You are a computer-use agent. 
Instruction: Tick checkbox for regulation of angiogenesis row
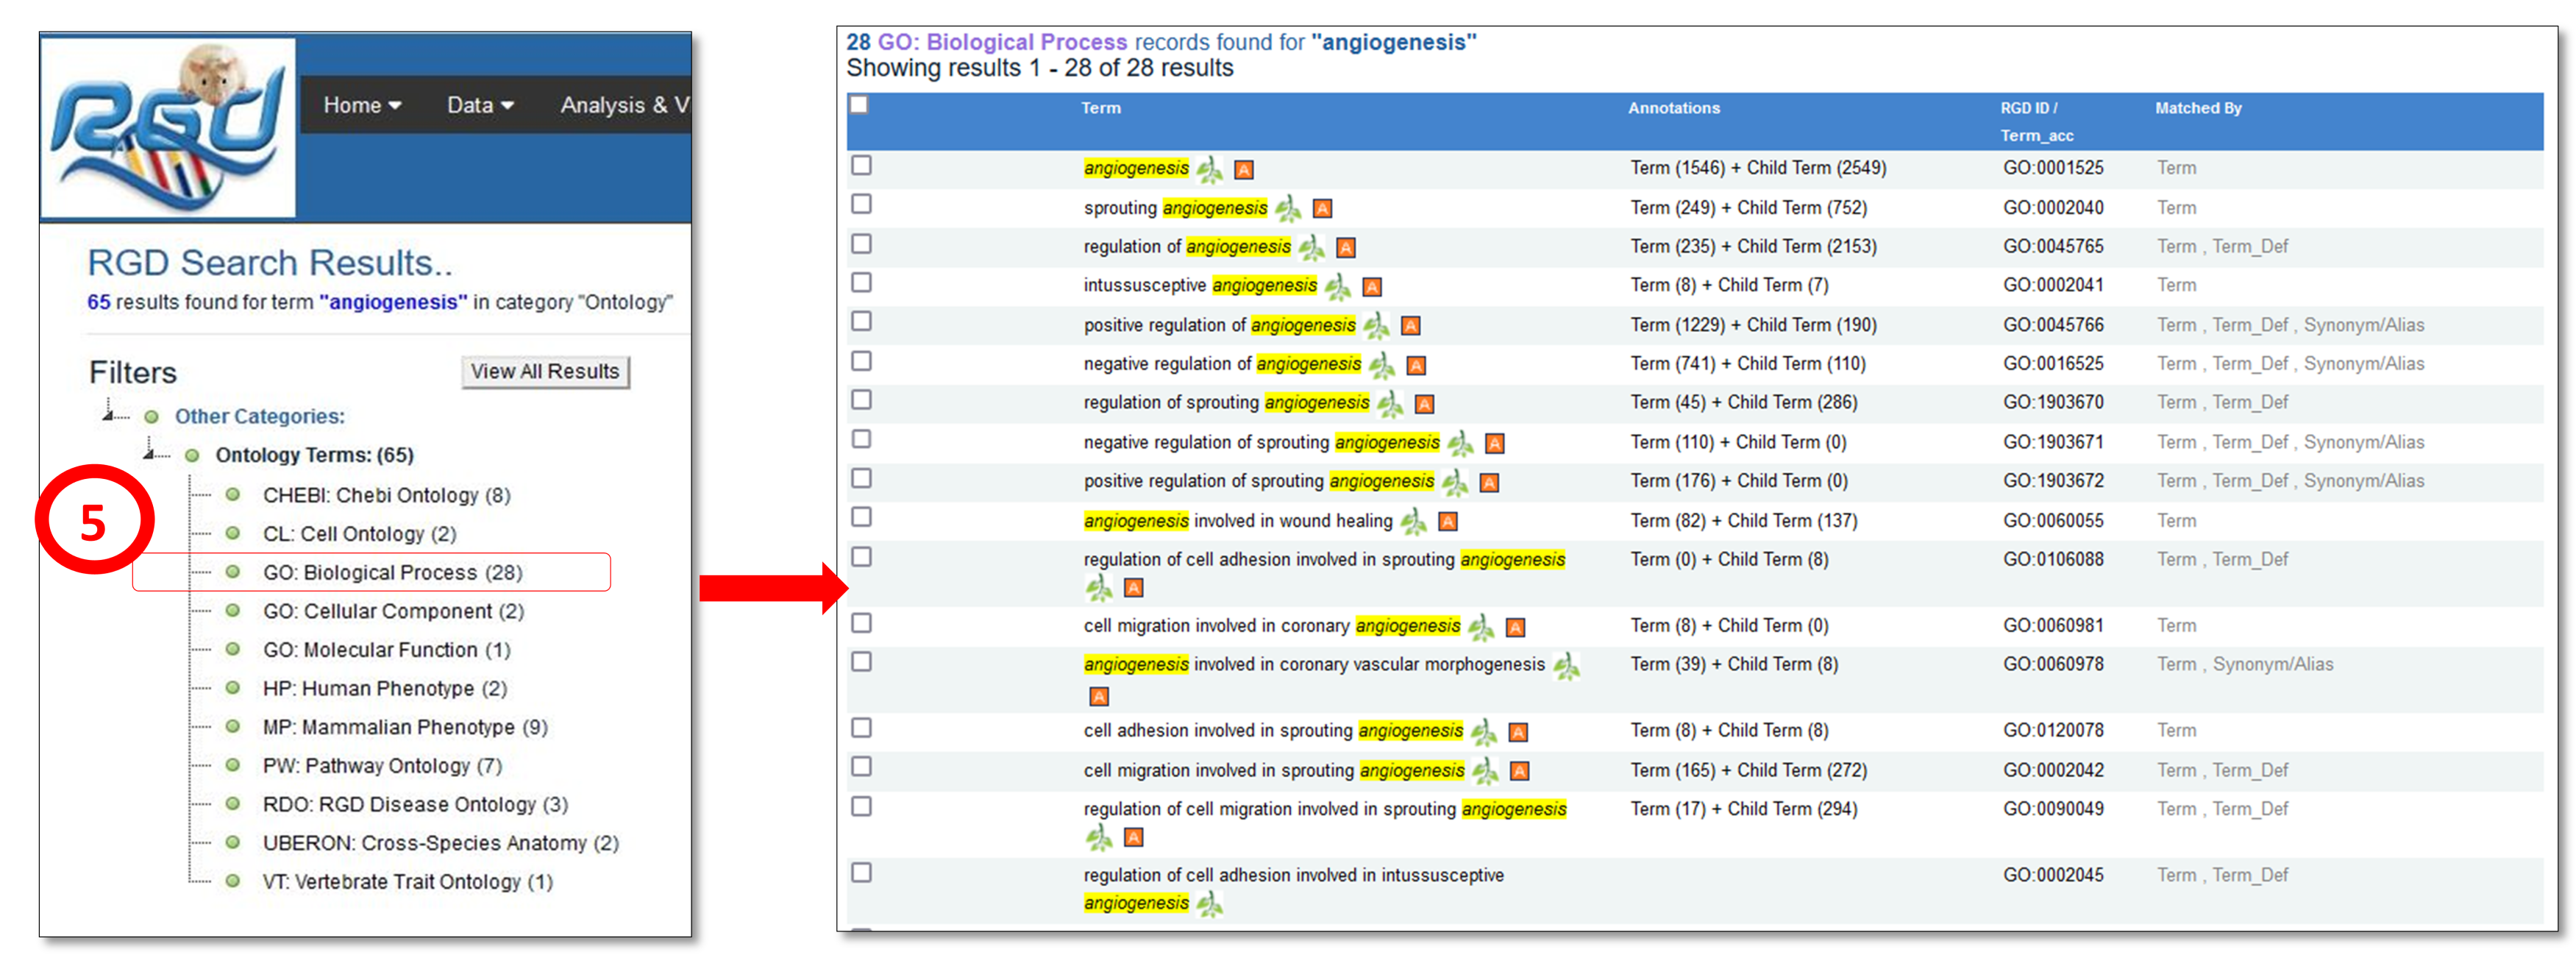tap(861, 244)
